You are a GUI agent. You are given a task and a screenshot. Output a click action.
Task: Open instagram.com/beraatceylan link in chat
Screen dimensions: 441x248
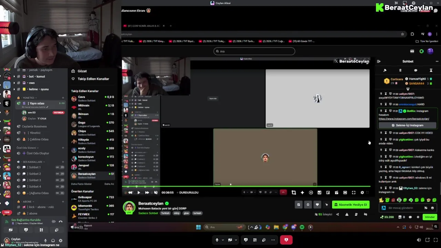pos(404,119)
